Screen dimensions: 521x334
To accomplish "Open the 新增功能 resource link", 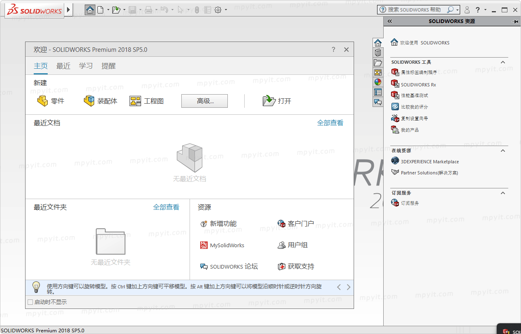I will 218,224.
